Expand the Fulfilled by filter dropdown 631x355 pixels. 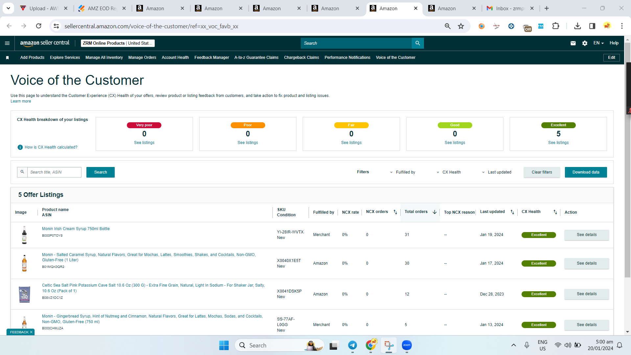[403, 172]
